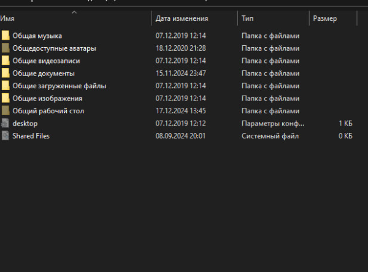The height and width of the screenshot is (272, 368).
Task: Click the Параметры конф... type cell
Action: point(269,123)
